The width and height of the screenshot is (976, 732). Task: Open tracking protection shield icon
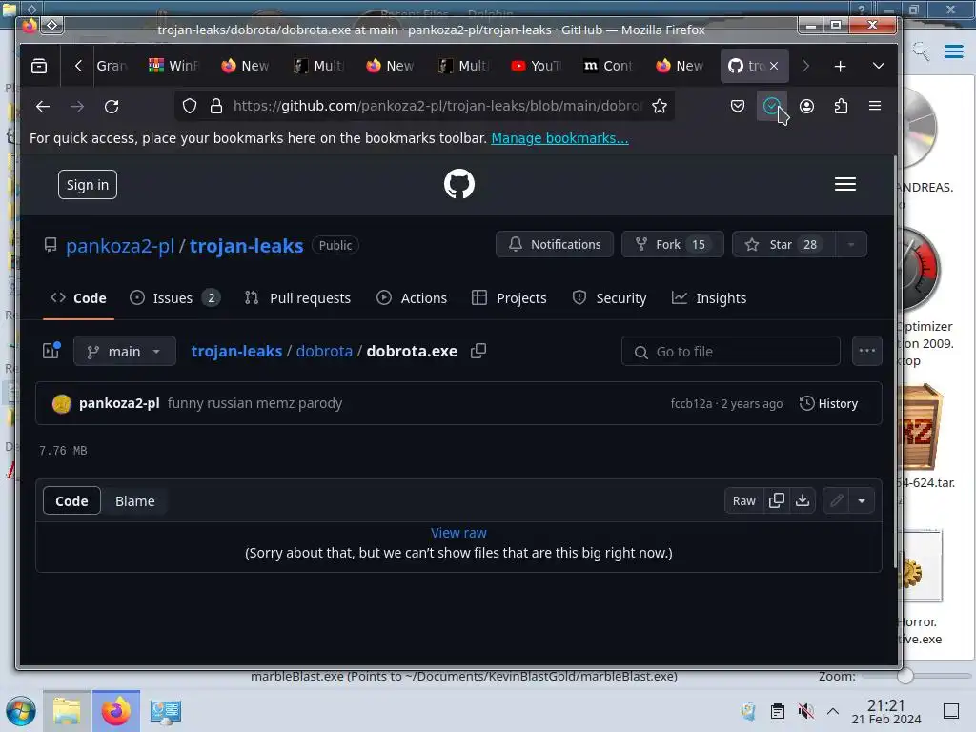(x=190, y=107)
